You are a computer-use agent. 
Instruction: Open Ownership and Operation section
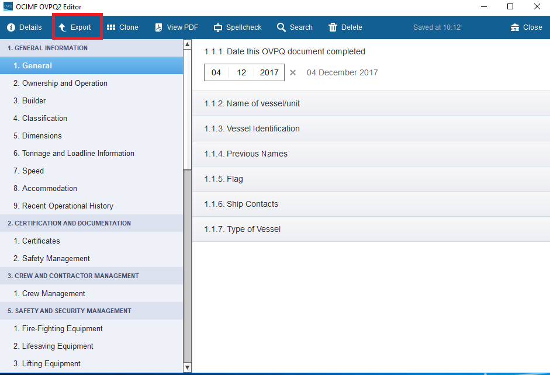[91, 83]
